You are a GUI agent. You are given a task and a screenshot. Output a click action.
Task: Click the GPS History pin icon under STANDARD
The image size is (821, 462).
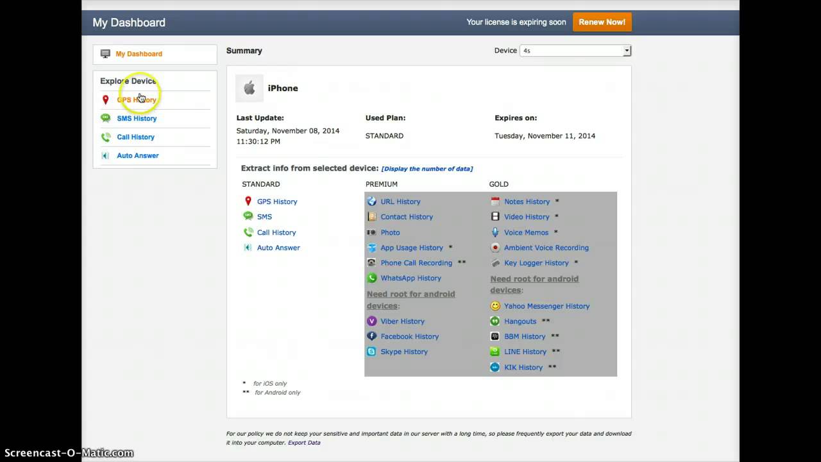pyautogui.click(x=248, y=201)
